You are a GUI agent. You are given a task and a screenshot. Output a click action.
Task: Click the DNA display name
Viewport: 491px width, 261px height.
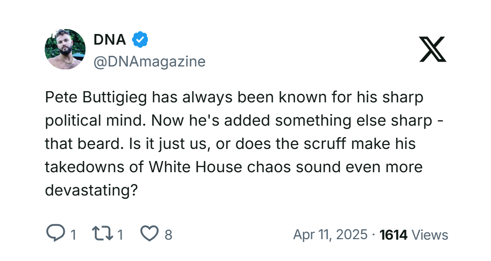pos(110,40)
